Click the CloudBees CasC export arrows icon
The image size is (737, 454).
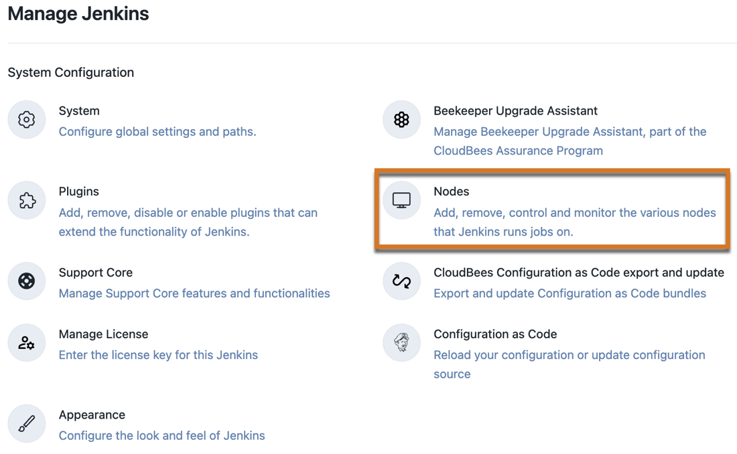click(401, 281)
